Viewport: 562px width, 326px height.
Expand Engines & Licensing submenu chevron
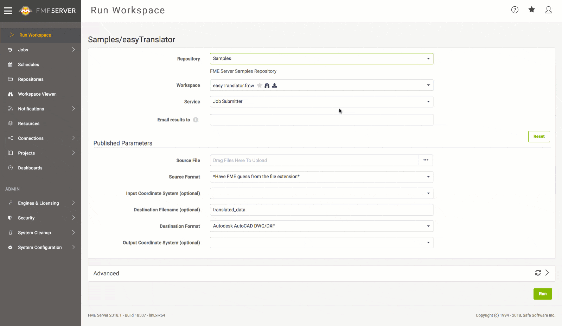click(x=74, y=203)
